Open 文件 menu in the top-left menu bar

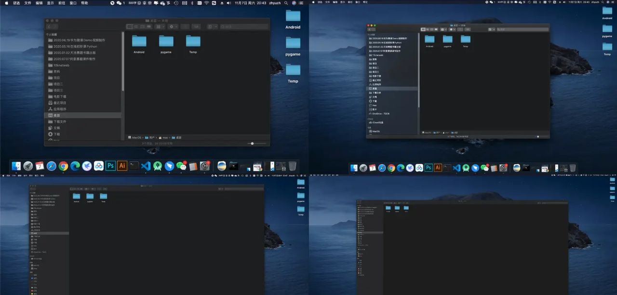coord(27,3)
